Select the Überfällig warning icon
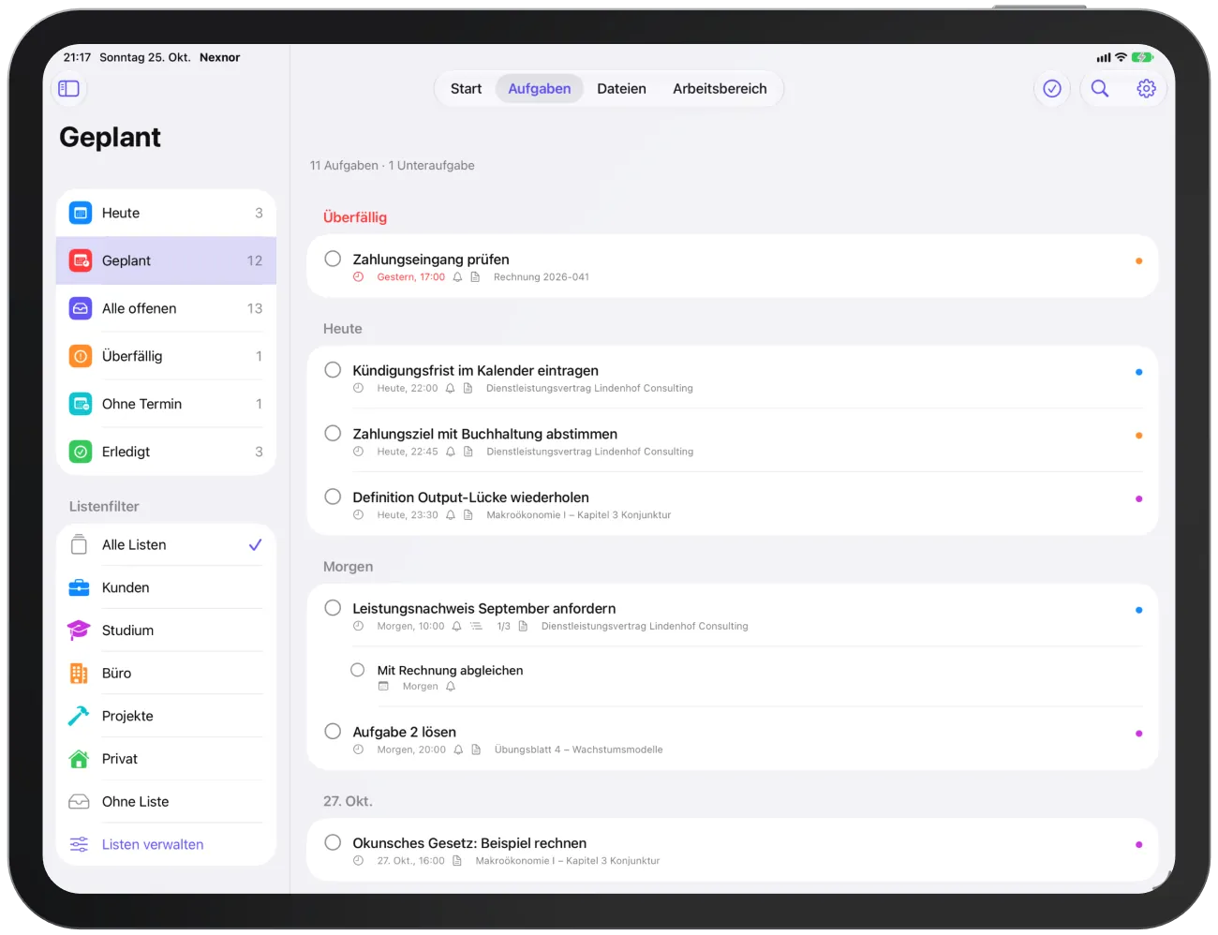 pyautogui.click(x=81, y=357)
